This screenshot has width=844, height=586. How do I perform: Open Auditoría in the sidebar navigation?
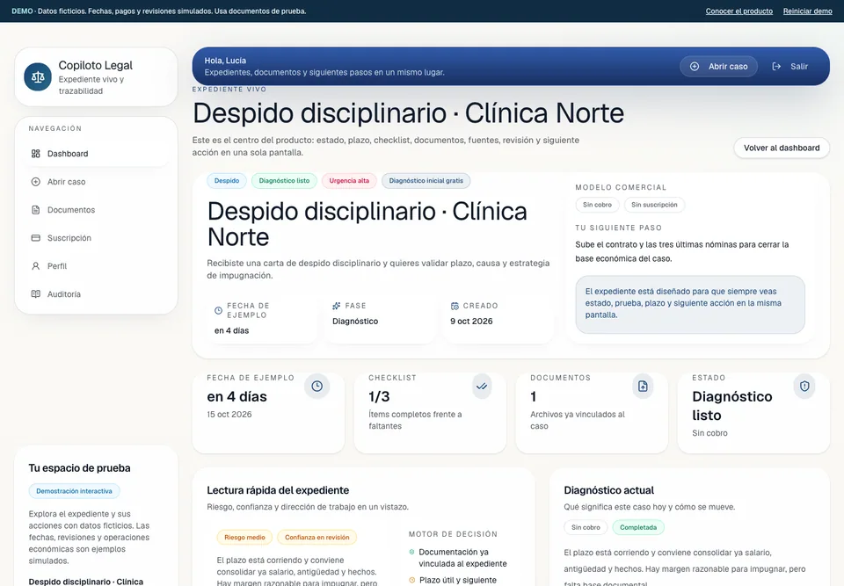[97, 293]
